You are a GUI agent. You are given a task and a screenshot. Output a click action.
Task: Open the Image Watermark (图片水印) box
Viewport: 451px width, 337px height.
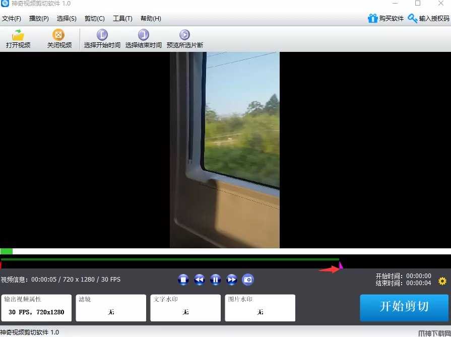pos(260,308)
